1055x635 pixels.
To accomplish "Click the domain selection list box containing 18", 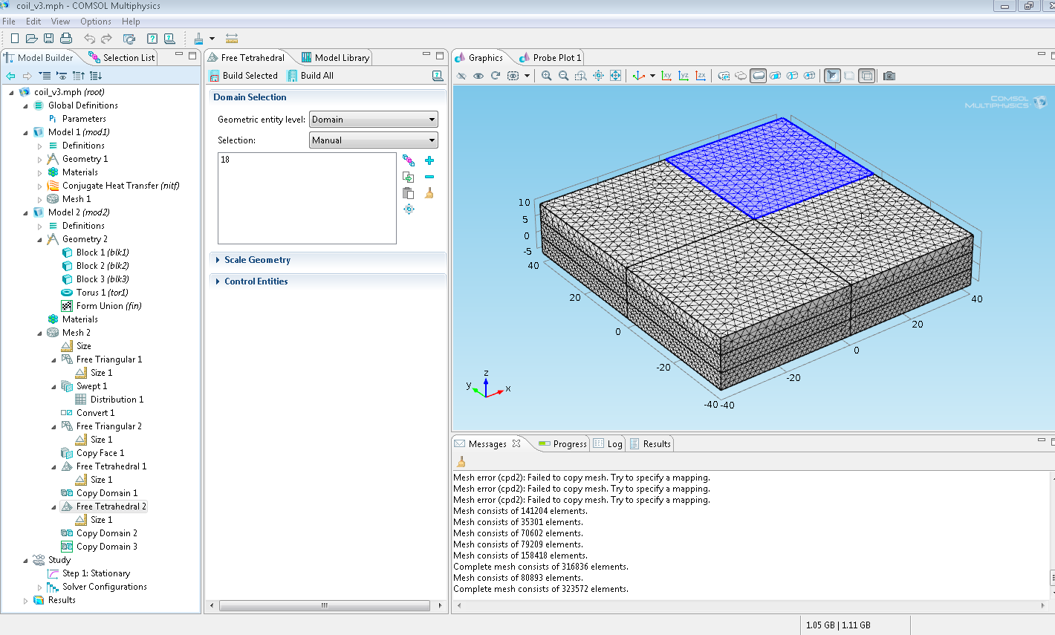I will (x=307, y=198).
